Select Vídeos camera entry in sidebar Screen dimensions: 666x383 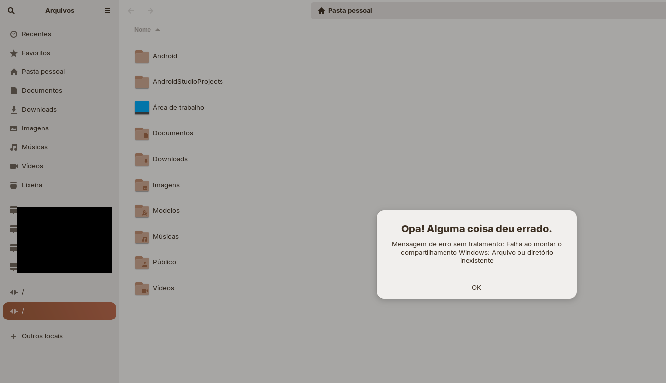[32, 166]
